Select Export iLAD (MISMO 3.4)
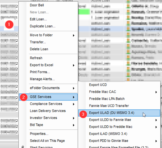Image resolution: width=162 pixels, height=148 pixels. (119, 134)
